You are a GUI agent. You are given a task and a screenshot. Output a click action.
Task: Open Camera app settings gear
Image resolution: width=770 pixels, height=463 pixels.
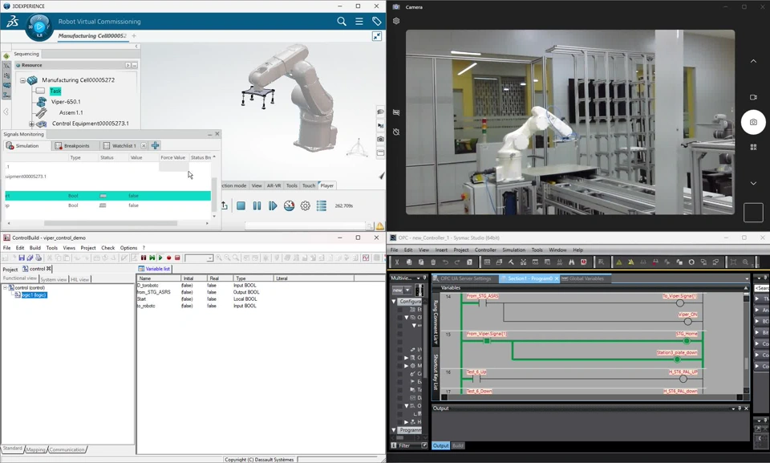[x=396, y=21]
